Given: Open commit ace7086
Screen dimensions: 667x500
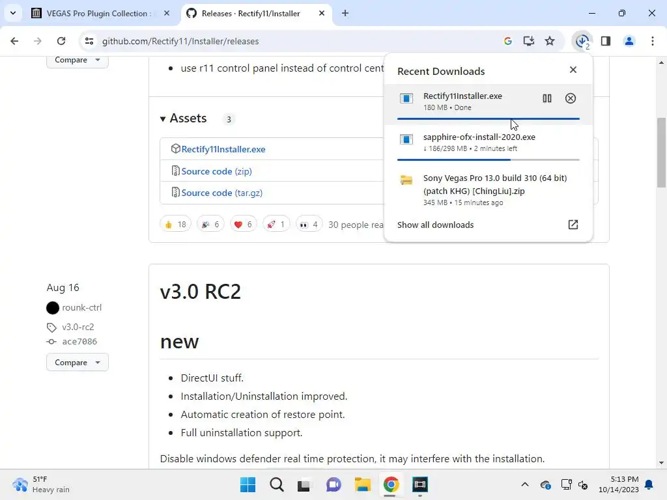Looking at the screenshot, I should (79, 341).
